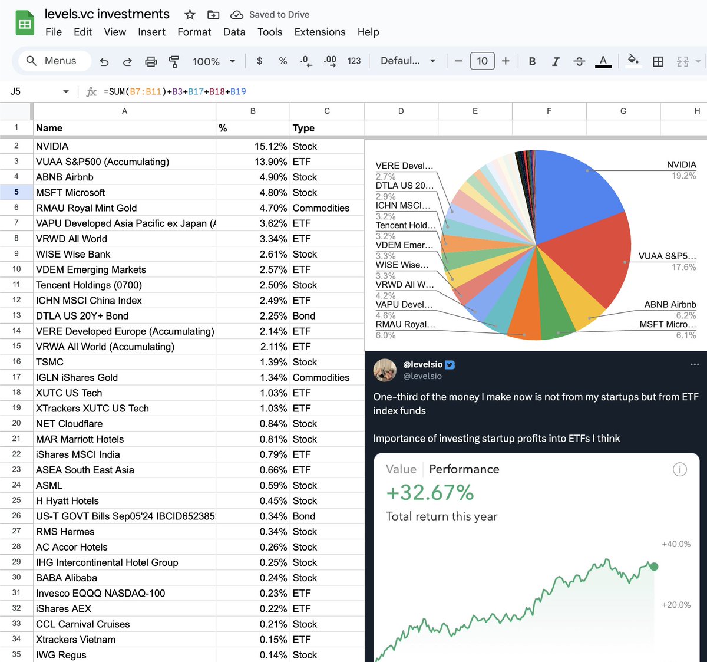
Task: Open the J5 name box dropdown
Action: (65, 91)
